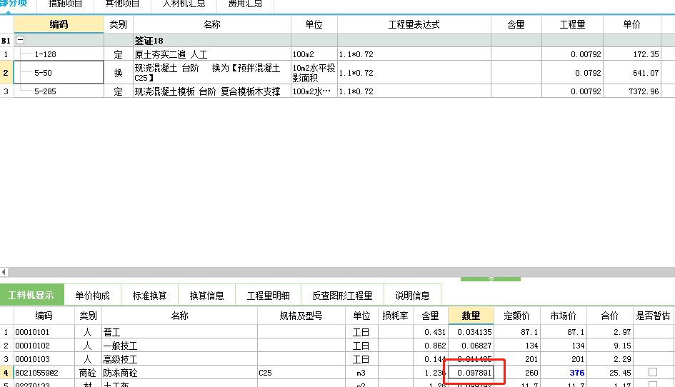Click unit price cell 7372.96
The width and height of the screenshot is (675, 387).
(x=631, y=91)
